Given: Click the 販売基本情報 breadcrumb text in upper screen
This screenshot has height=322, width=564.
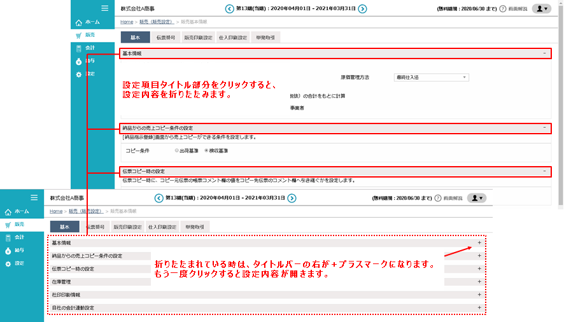Looking at the screenshot, I should [x=194, y=22].
